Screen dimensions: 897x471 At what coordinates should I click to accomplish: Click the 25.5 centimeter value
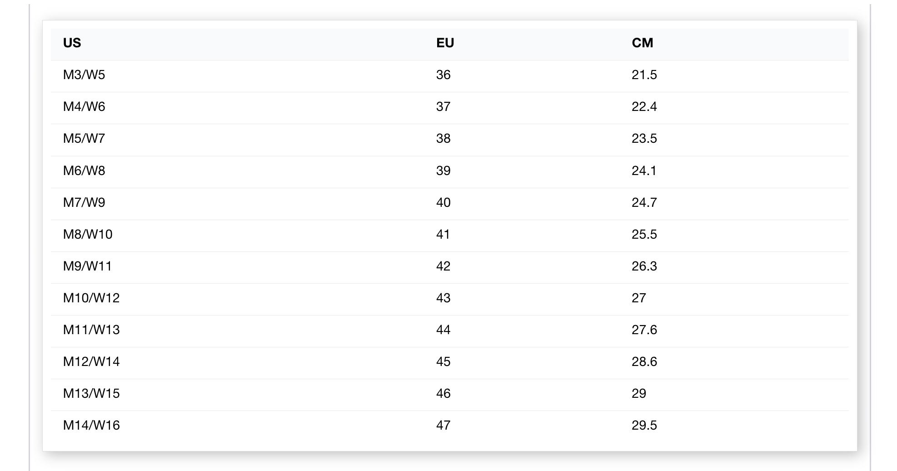tap(644, 234)
